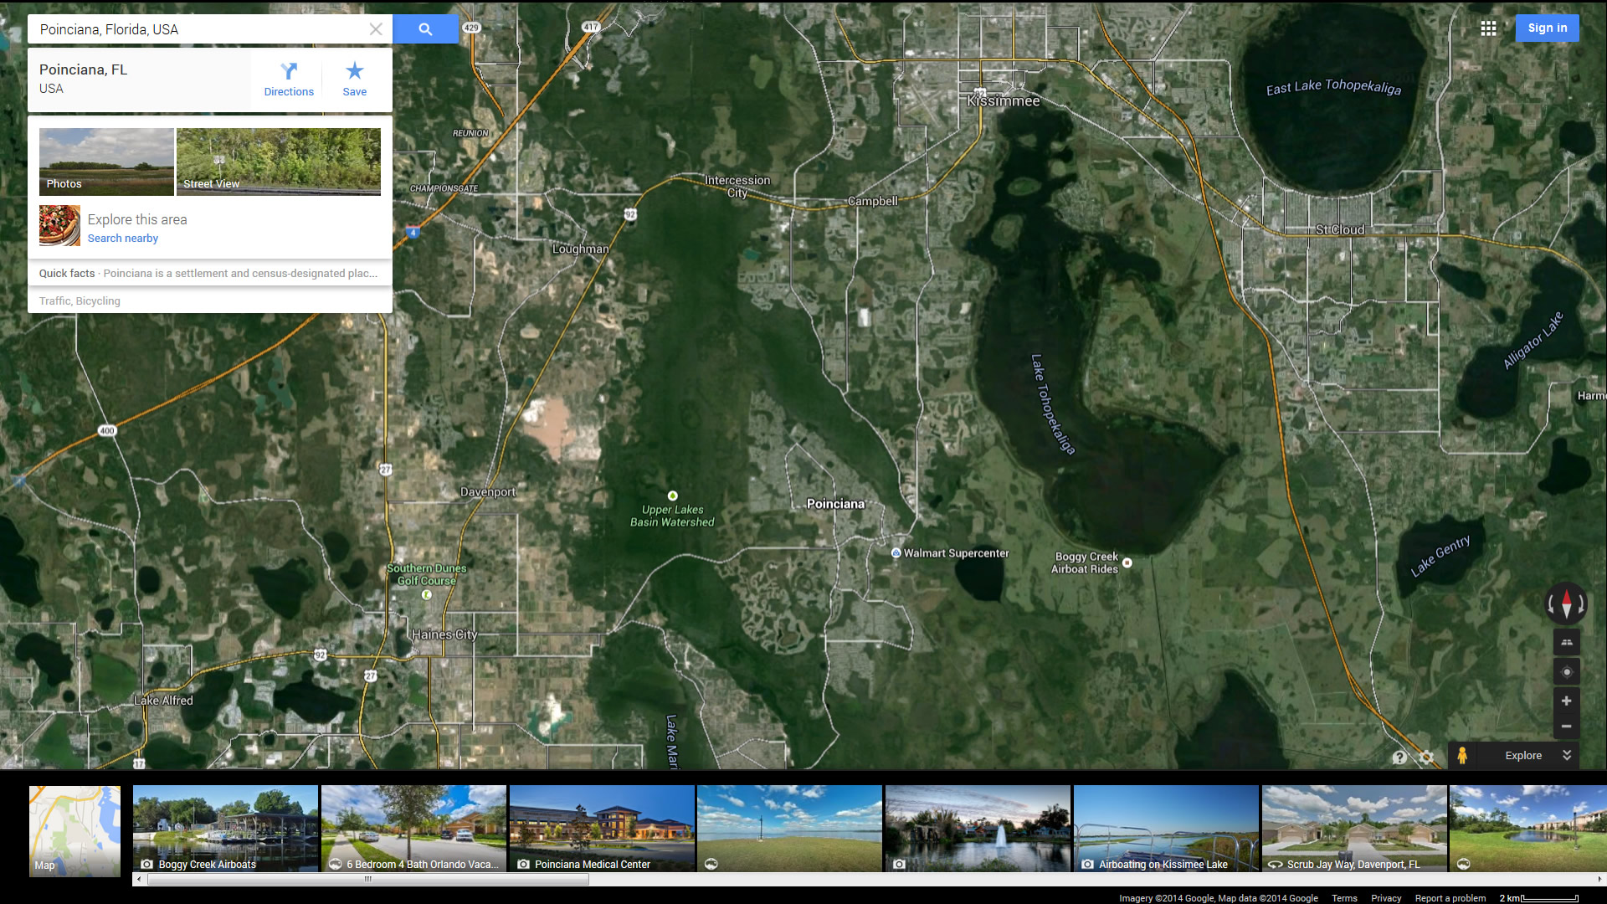Click the Sign in button
The width and height of the screenshot is (1607, 904).
tap(1547, 28)
